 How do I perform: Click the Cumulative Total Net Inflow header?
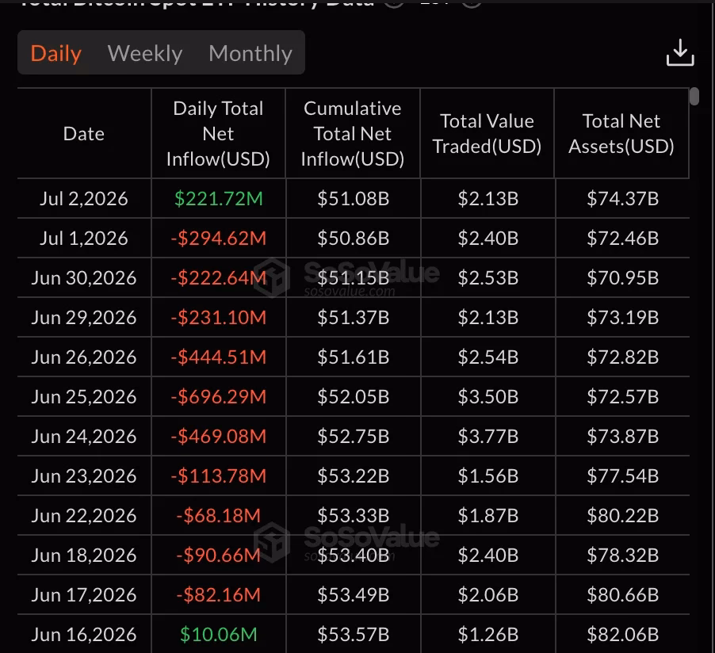click(353, 134)
